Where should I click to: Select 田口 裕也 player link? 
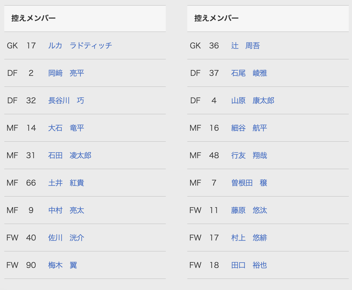click(249, 265)
